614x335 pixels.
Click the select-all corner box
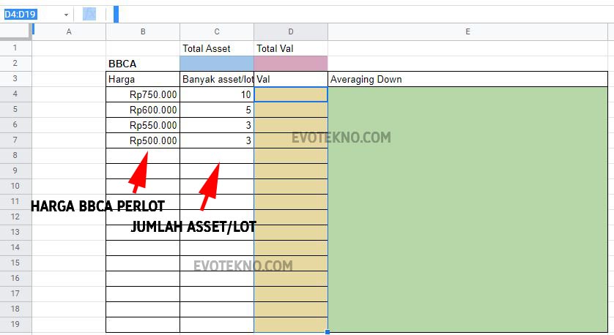(x=15, y=31)
